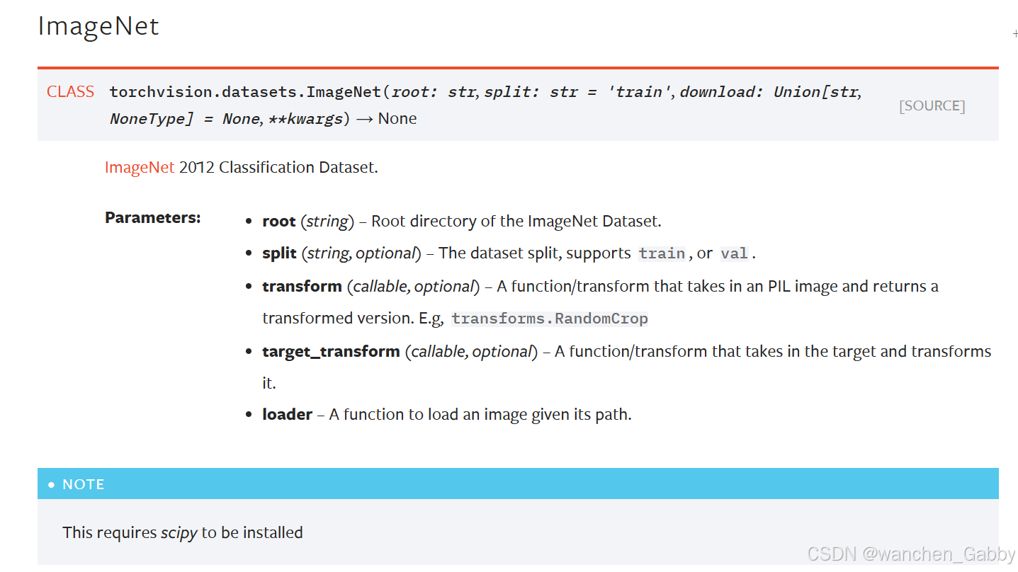Click '2012 Classification Dataset.' description text
Viewport: 1018px width, 572px height.
tap(278, 167)
